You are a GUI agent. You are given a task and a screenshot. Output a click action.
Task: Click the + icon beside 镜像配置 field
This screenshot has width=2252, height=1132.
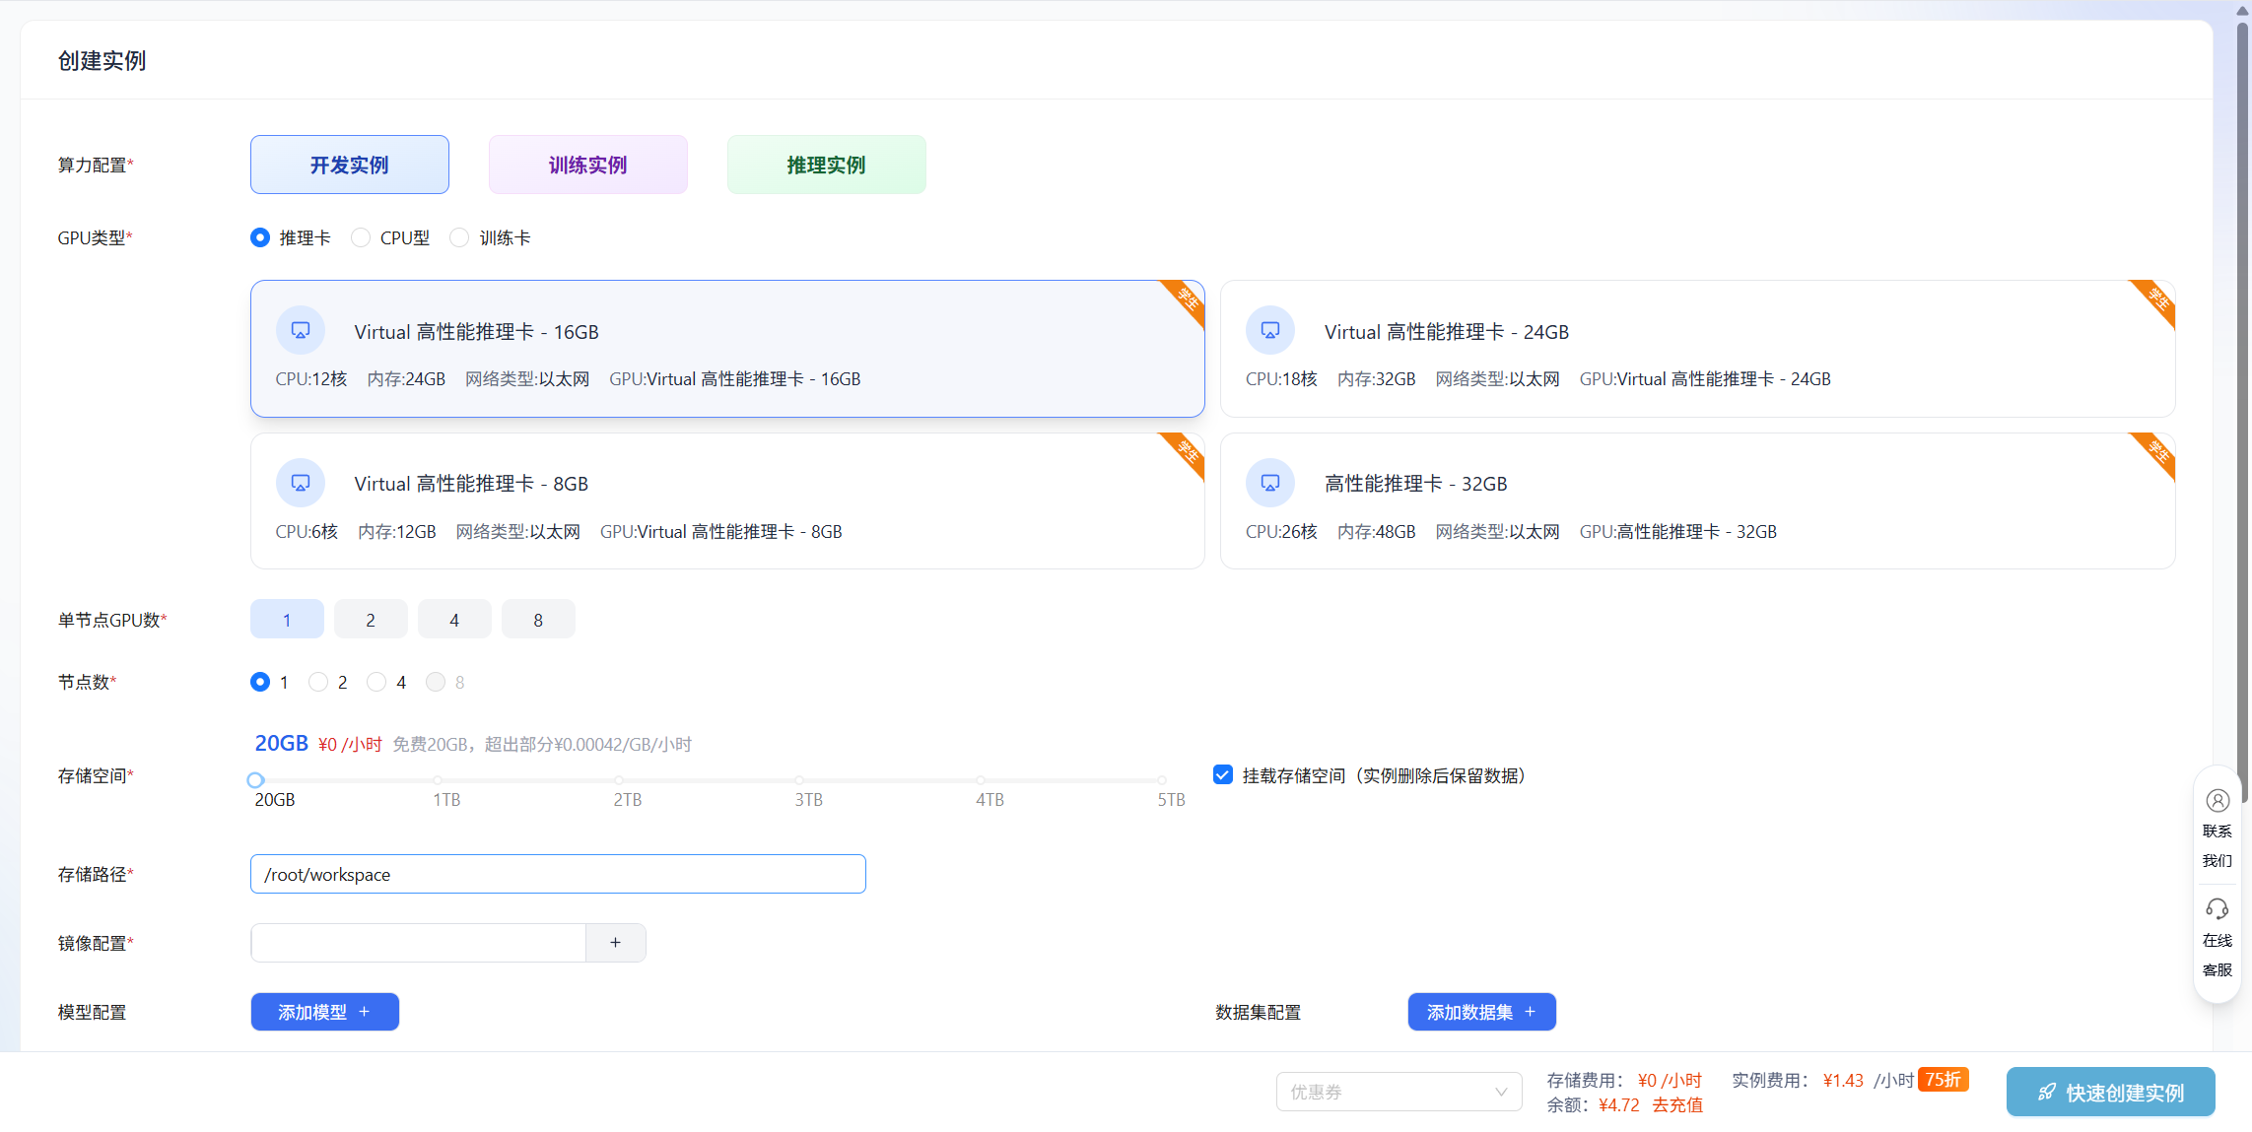coord(614,943)
